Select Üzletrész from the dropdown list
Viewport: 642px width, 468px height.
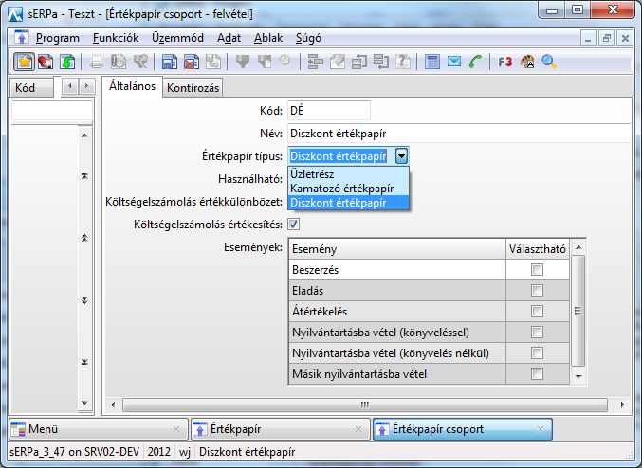point(348,174)
